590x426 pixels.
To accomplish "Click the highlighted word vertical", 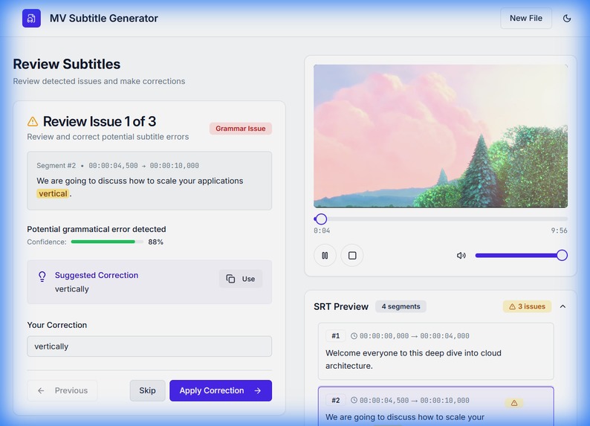I will (x=53, y=193).
